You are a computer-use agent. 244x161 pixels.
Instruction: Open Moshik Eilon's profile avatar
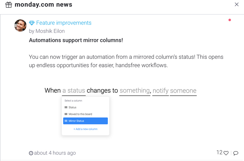pyautogui.click(x=21, y=25)
